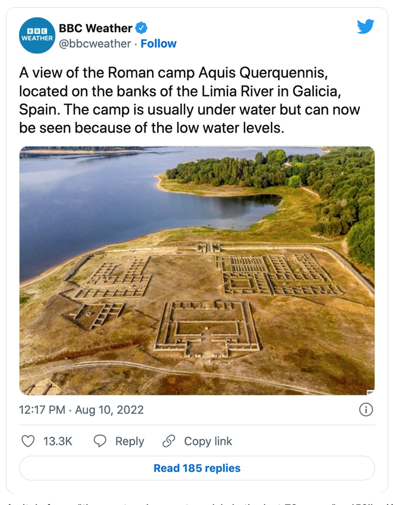This screenshot has width=395, height=505.
Task: Click the Copy link text
Action: coord(208,441)
